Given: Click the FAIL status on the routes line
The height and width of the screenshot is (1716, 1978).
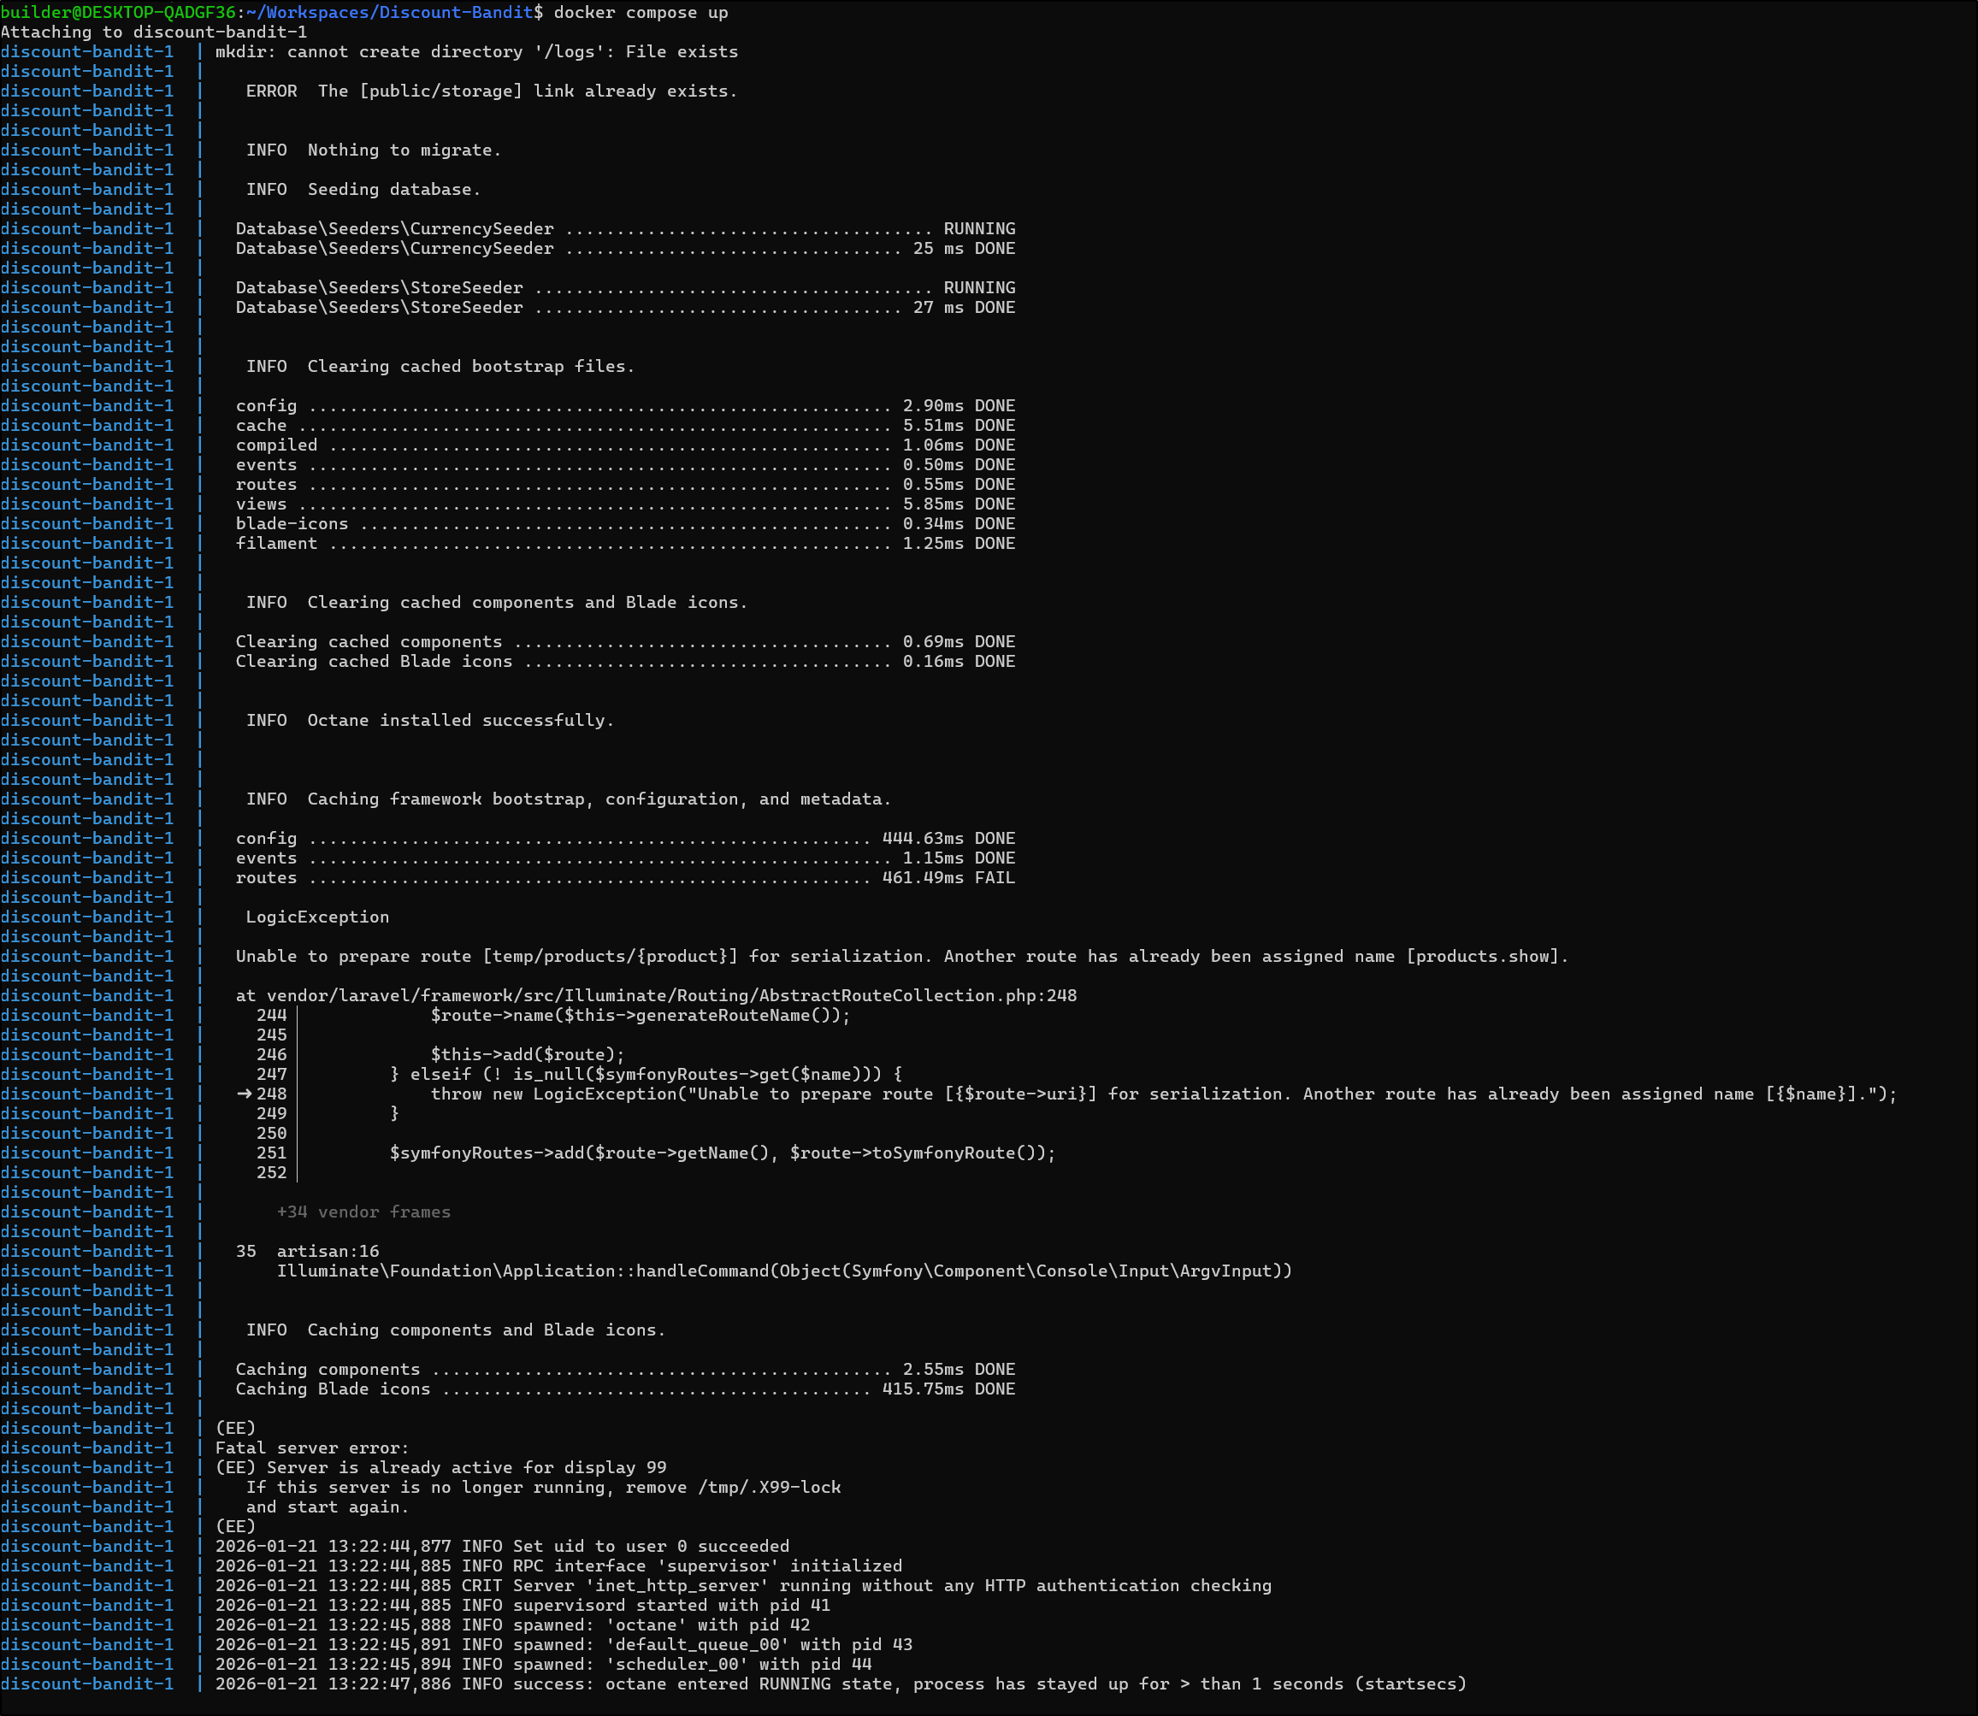Looking at the screenshot, I should click(x=995, y=877).
